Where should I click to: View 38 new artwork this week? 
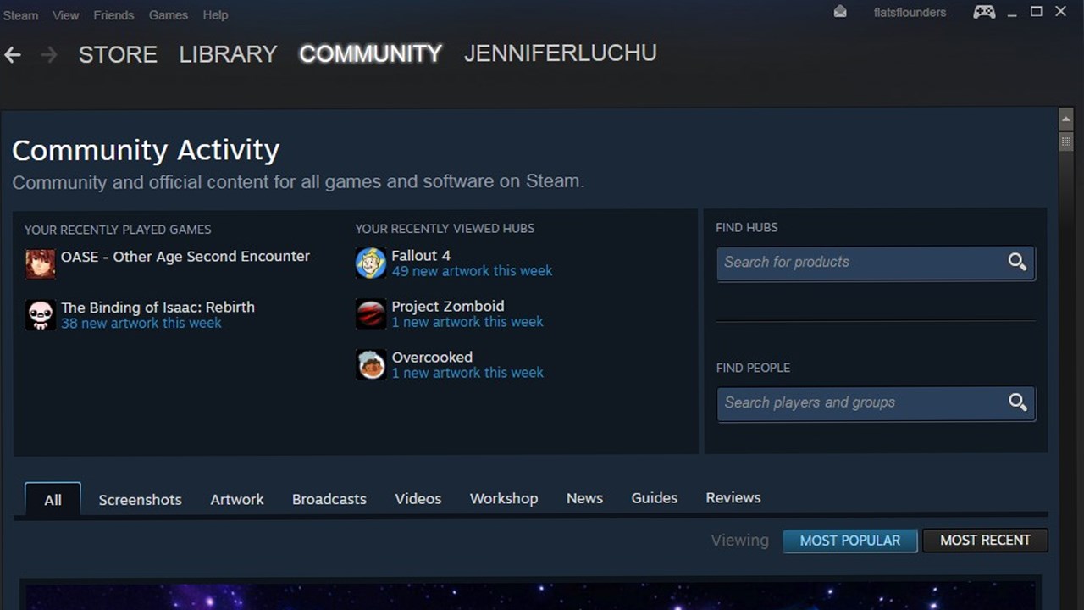pyautogui.click(x=141, y=323)
